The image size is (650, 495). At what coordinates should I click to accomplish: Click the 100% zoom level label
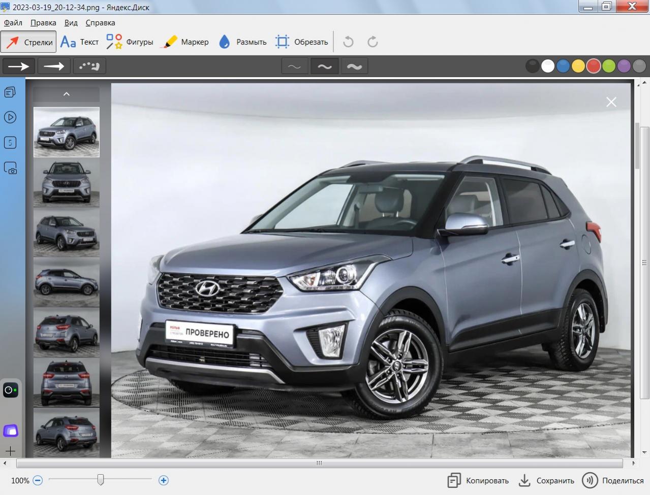click(20, 480)
